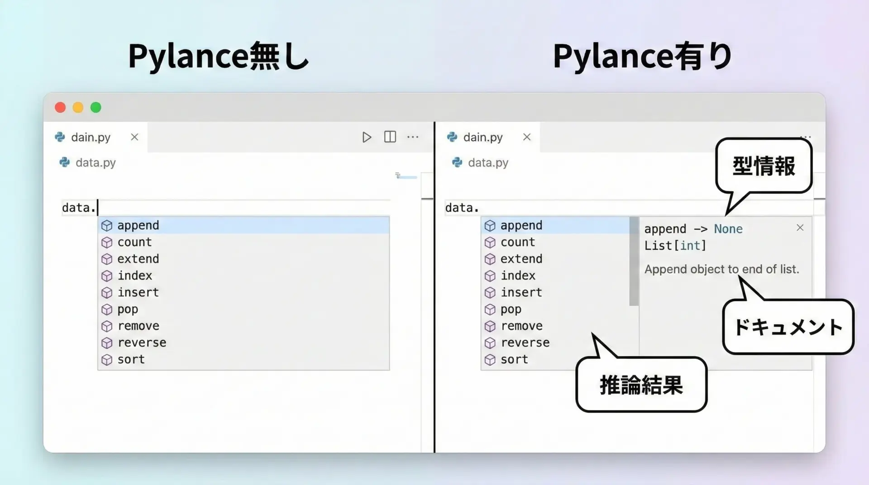Screen dimensions: 869x485
Task: Select reverse in the left suggestion list
Action: pyautogui.click(x=142, y=342)
